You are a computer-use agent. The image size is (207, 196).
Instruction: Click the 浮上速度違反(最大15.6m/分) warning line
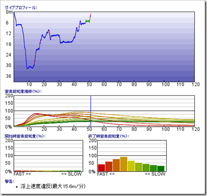click(53, 186)
